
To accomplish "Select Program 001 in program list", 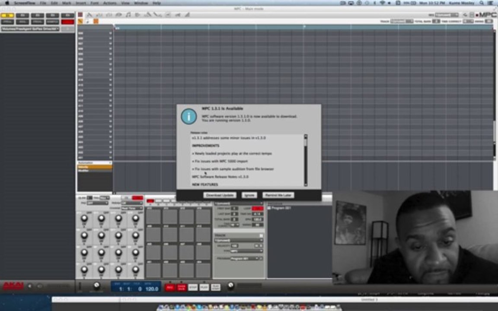I will [x=281, y=208].
